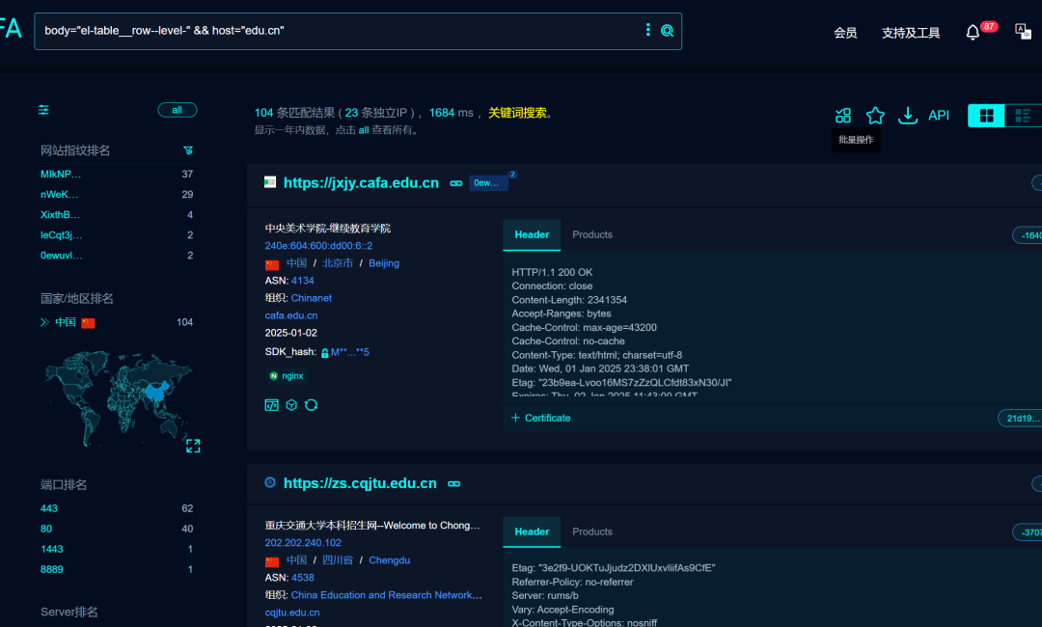Open https://zs.cqjtu.edu.cn result link
The image size is (1042, 627).
coord(360,483)
